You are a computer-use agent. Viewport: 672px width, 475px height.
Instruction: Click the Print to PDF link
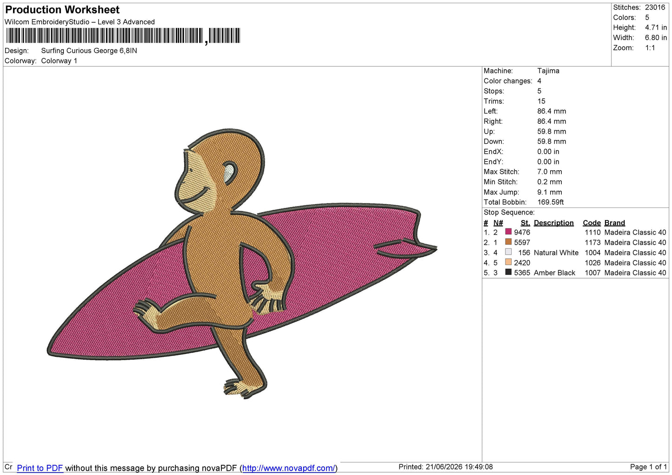(40, 468)
